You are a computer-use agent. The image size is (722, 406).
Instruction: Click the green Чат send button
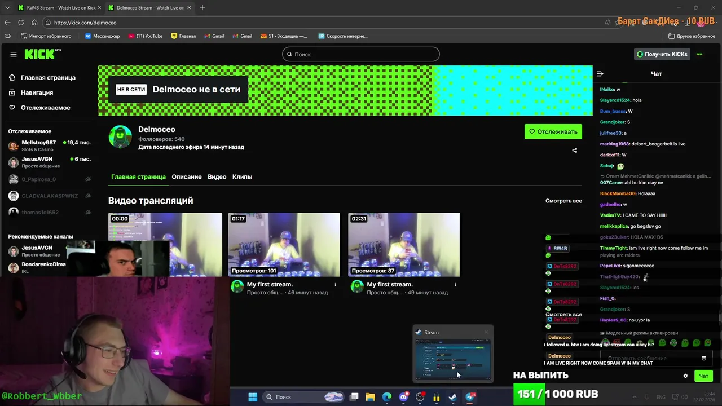click(x=703, y=376)
